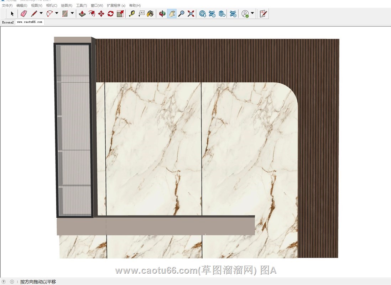Viewport: 391px width, 285px height.
Task: Expand the user account dropdown arrow
Action: 252,13
